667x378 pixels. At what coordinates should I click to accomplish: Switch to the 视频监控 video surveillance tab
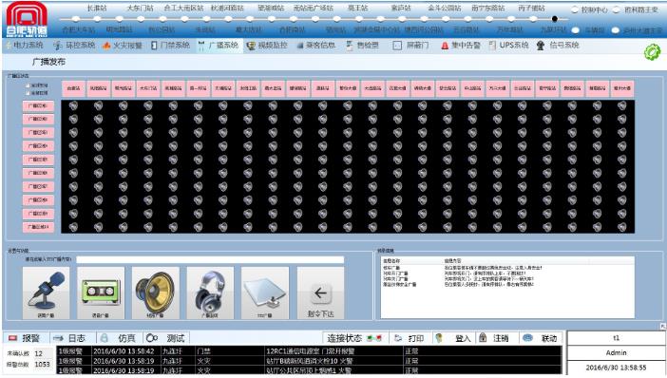coord(267,45)
